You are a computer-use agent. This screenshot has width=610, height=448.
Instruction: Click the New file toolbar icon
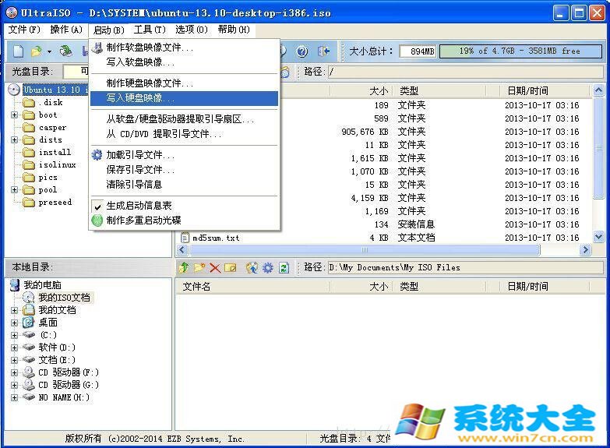[18, 51]
